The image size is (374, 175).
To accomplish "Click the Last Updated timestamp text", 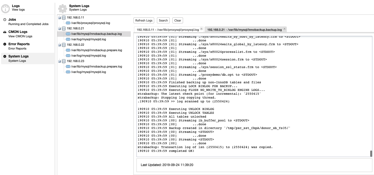I will (x=167, y=165).
